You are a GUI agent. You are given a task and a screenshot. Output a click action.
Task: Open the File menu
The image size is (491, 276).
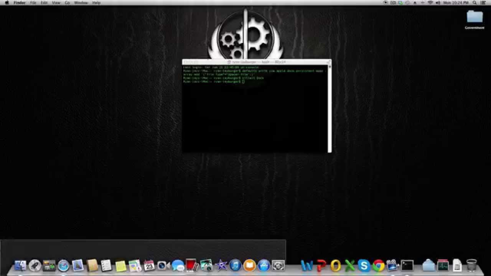tap(33, 3)
